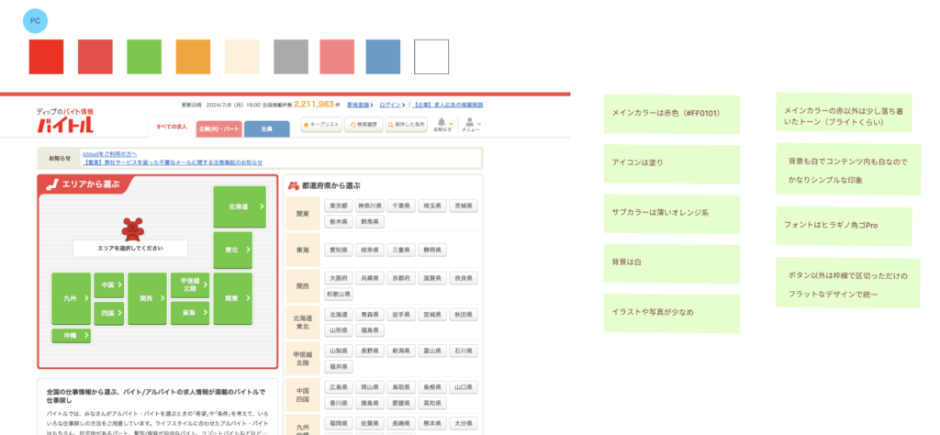
Task: Pick the green color swatch
Action: 144,57
